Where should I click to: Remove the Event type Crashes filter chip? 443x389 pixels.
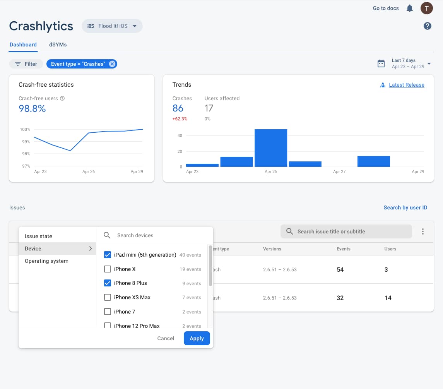[x=112, y=64]
